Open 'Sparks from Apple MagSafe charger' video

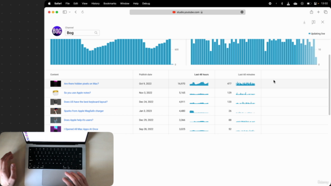(84, 111)
